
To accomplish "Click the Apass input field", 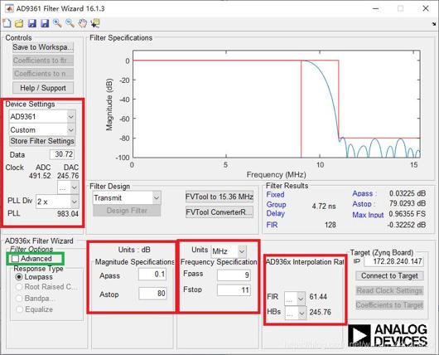I will pos(152,275).
